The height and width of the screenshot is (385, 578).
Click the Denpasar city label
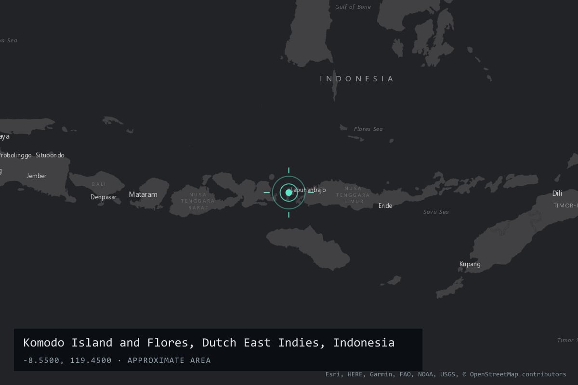tap(104, 197)
